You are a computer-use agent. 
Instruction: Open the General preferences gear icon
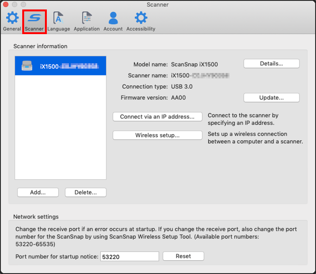tap(12, 18)
